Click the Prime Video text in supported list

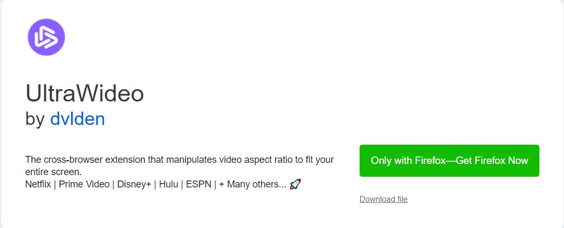[x=84, y=185]
